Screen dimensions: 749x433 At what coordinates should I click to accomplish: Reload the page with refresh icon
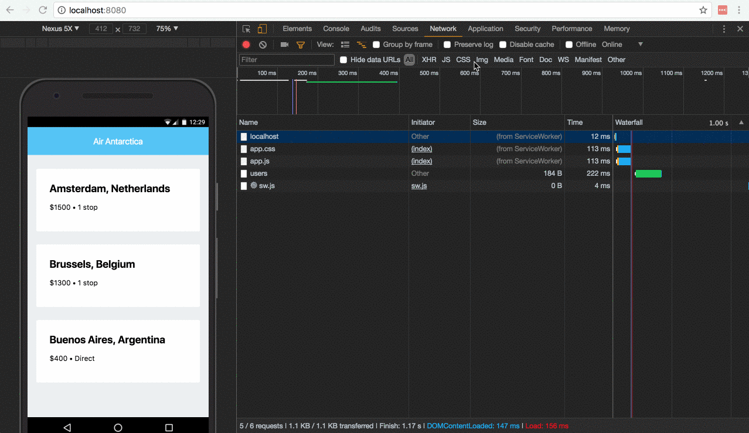(43, 10)
